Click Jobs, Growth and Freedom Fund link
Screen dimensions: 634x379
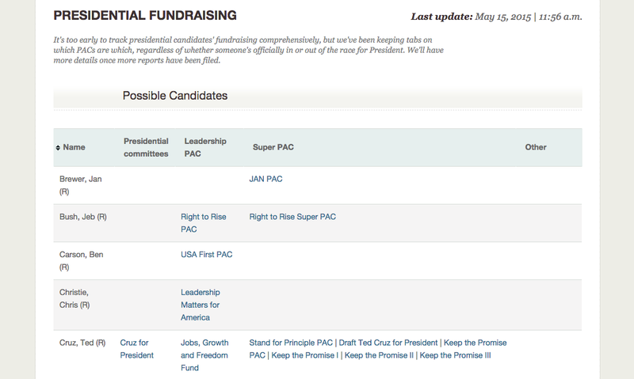204,355
